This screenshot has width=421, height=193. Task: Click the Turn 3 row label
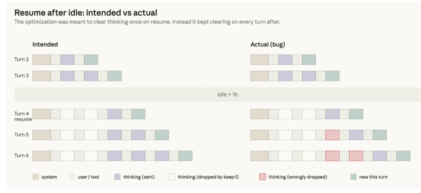(21, 76)
